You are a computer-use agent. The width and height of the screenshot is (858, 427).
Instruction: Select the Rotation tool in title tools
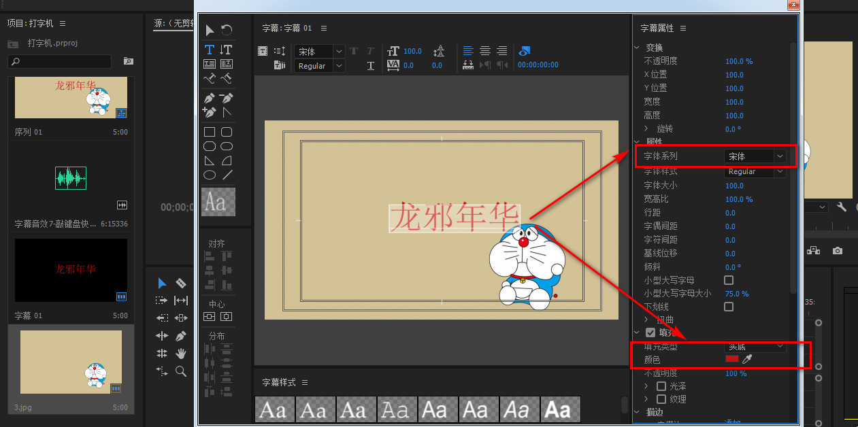pos(227,30)
